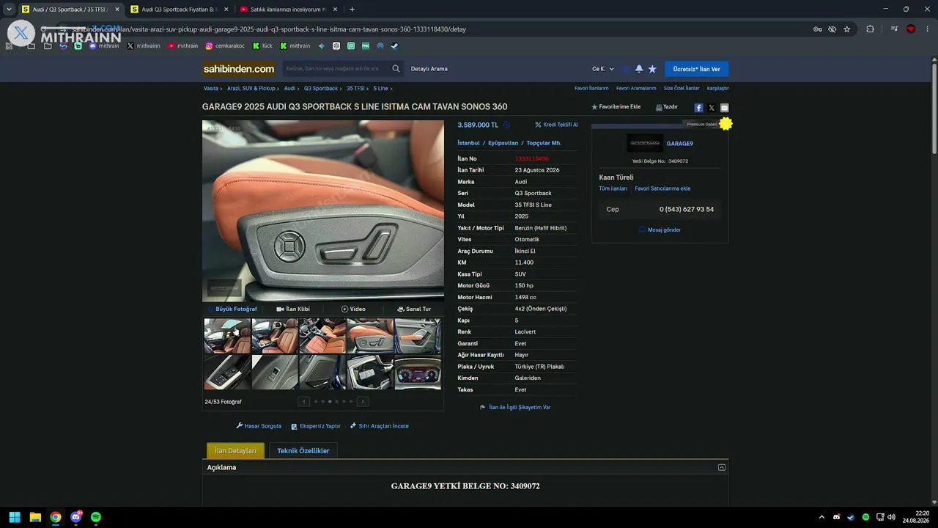Open the Chrome extensions puzzle icon

[x=871, y=29]
